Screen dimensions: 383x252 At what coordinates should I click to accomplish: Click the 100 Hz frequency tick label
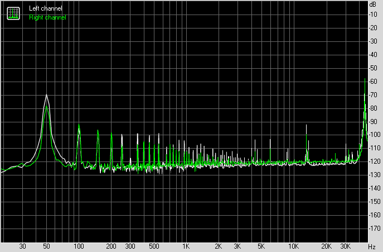(79, 246)
